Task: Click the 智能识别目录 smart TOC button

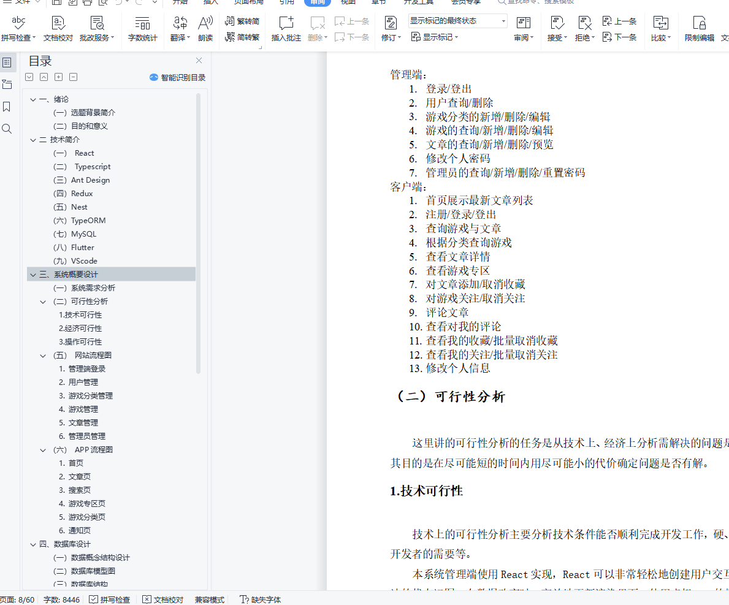Action: click(x=178, y=78)
